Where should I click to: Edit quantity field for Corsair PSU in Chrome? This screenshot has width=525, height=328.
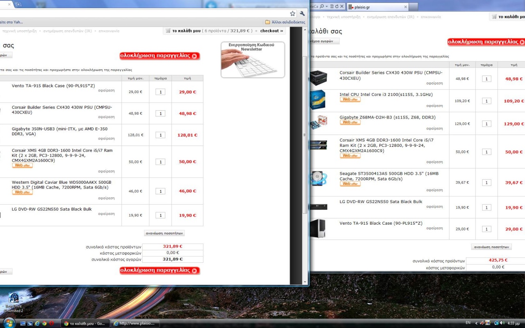pyautogui.click(x=160, y=114)
